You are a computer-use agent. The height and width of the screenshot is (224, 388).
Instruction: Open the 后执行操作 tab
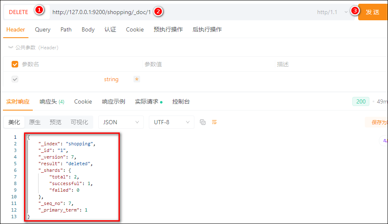[207, 30]
